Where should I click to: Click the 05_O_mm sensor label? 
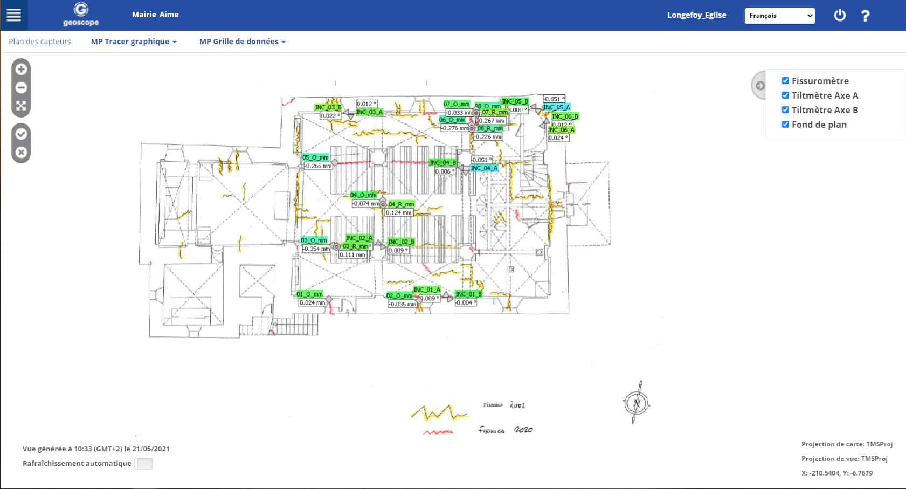pyautogui.click(x=315, y=157)
